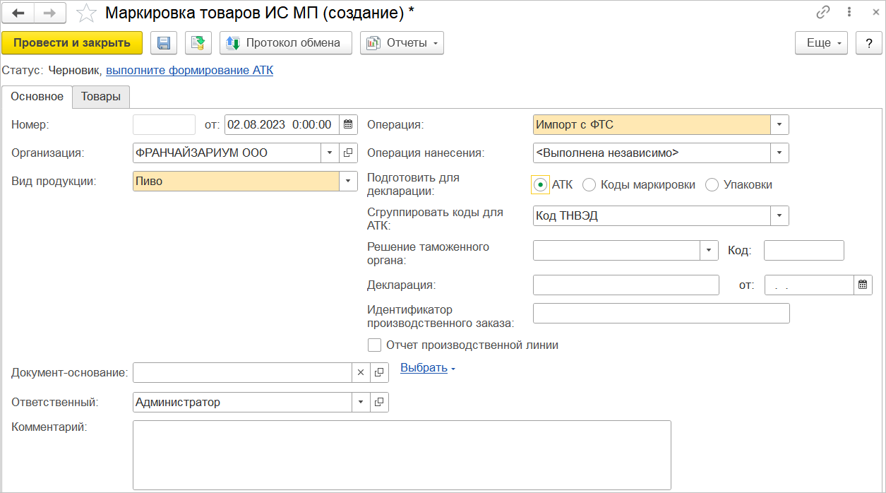This screenshot has height=493, width=886.
Task: Expand the Вид продукции dropdown
Action: coord(348,182)
